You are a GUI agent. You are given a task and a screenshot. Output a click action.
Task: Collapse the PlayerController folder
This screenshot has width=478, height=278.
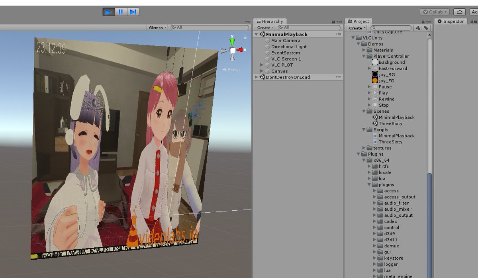[x=364, y=57]
